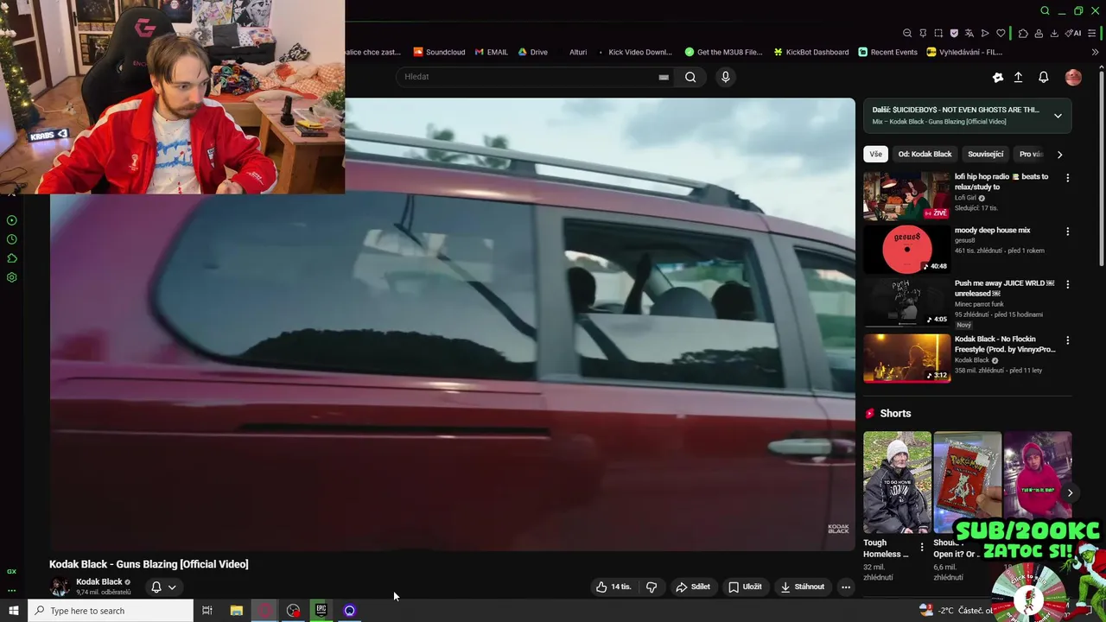Open options for lofi hip hop radio
The height and width of the screenshot is (622, 1106).
1067,178
